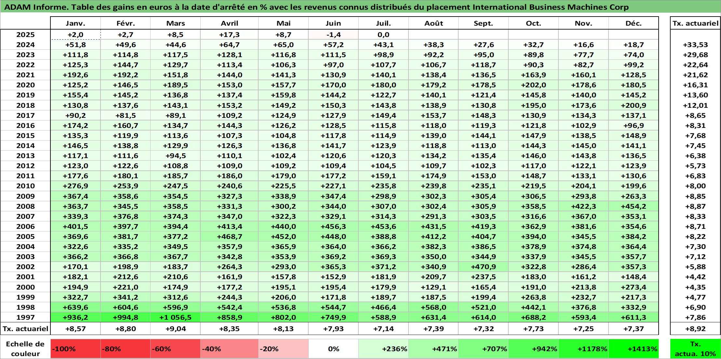Select the actuarial rate +4,35
This screenshot has height=359, width=721.
pos(695,287)
